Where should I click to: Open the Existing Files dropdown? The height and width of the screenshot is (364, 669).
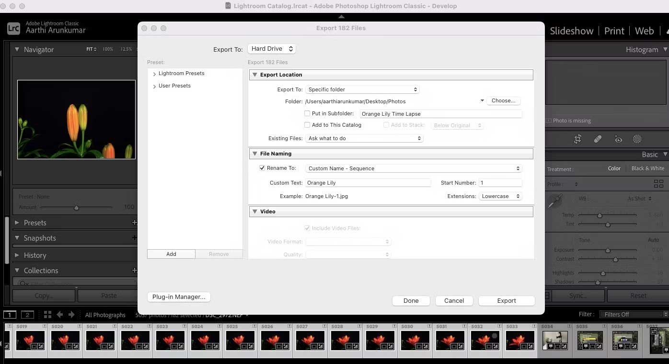[364, 138]
